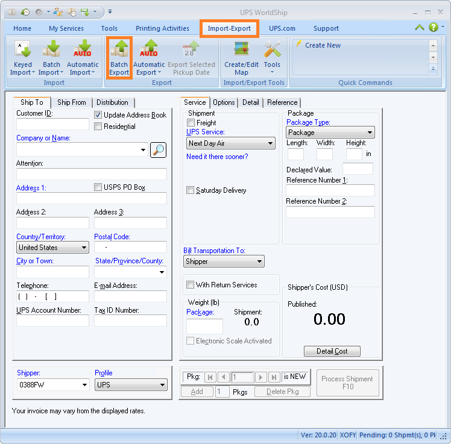
Task: Open the Profile dropdown showing UPS
Action: click(x=131, y=385)
